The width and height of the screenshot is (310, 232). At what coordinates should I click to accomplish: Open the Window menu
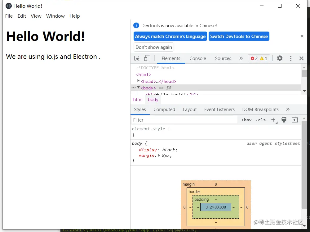pyautogui.click(x=55, y=16)
